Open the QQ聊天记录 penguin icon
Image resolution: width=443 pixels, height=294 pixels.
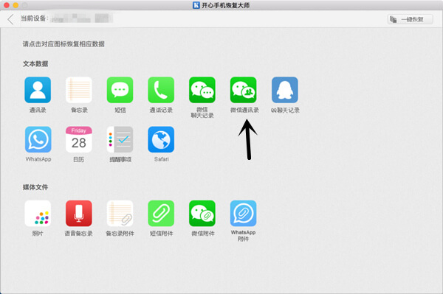tap(285, 90)
